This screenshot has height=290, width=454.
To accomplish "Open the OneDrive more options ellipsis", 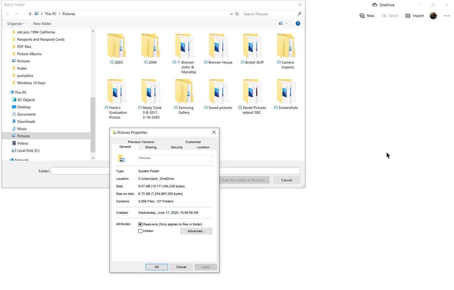I will [447, 16].
